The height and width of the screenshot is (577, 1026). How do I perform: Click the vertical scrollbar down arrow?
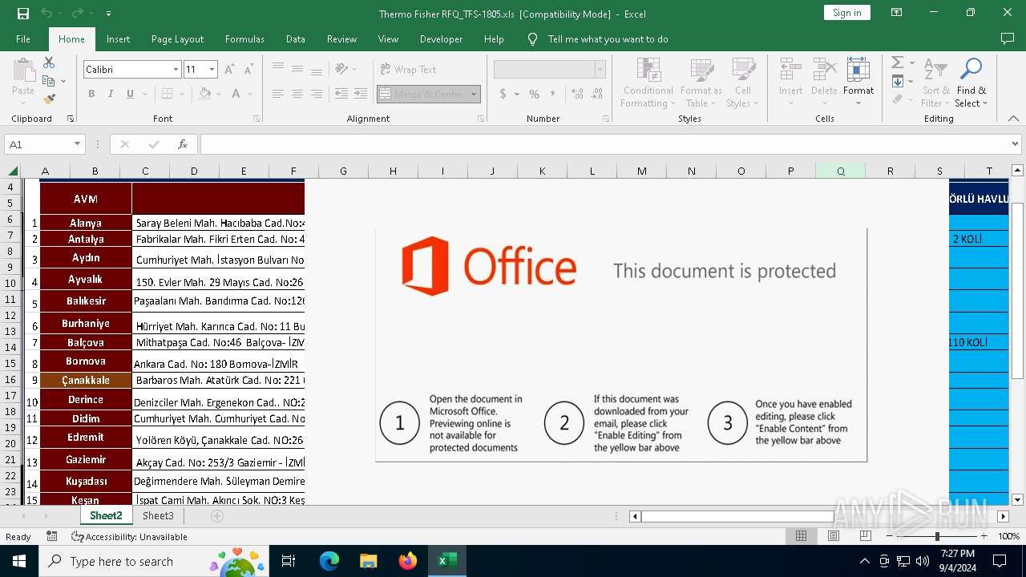tap(1018, 500)
